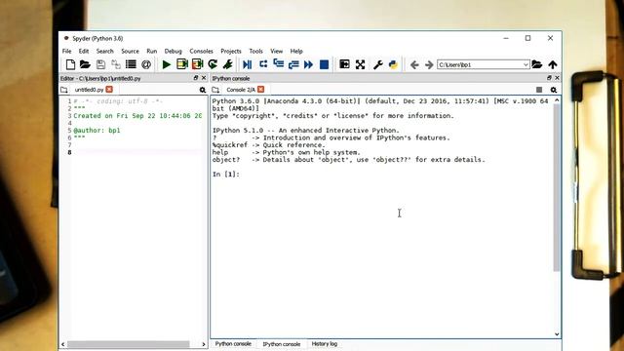Open the Edit menu
The height and width of the screenshot is (351, 624).
pyautogui.click(x=84, y=51)
